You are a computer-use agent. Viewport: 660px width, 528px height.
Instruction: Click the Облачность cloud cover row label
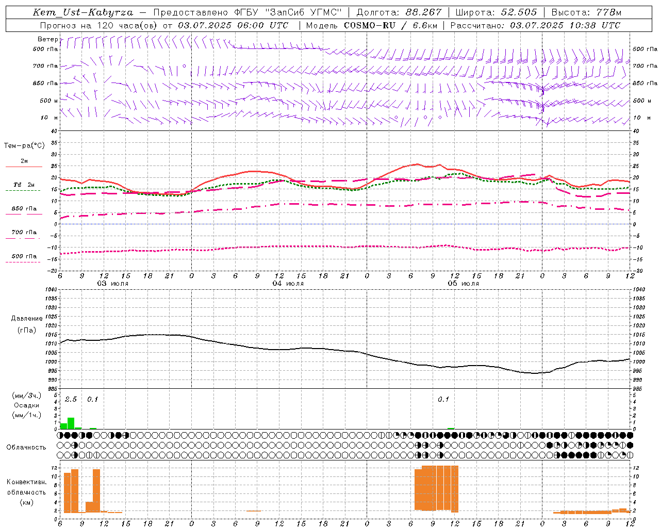coord(26,447)
